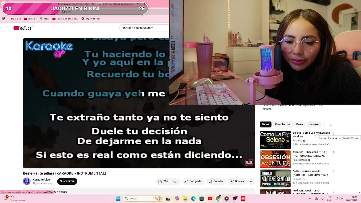Open KaraokeMedia channel link
This screenshot has height=203, width=361.
[300, 160]
